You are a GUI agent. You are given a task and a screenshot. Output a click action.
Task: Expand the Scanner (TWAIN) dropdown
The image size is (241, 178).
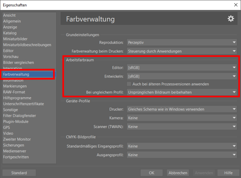tap(182, 127)
